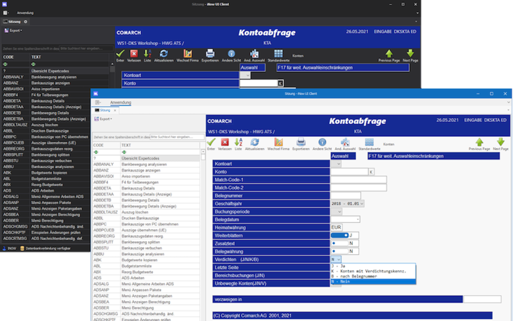Click Standardwerte icon in dark window

click(x=278, y=54)
